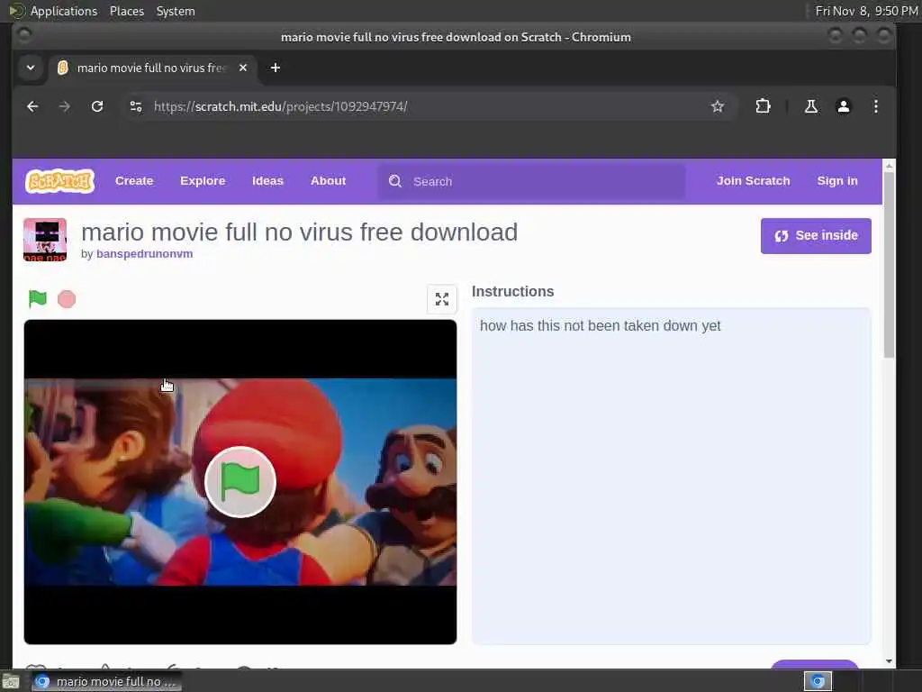The image size is (922, 692).
Task: Go forward in the browser
Action: tap(65, 106)
